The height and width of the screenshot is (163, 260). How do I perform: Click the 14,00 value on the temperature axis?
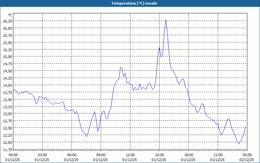pos(7,85)
